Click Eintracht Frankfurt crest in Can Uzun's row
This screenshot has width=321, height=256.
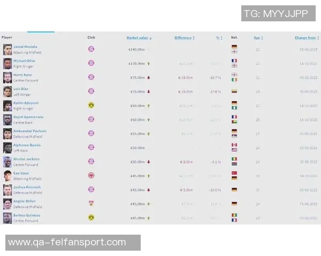[x=91, y=175]
